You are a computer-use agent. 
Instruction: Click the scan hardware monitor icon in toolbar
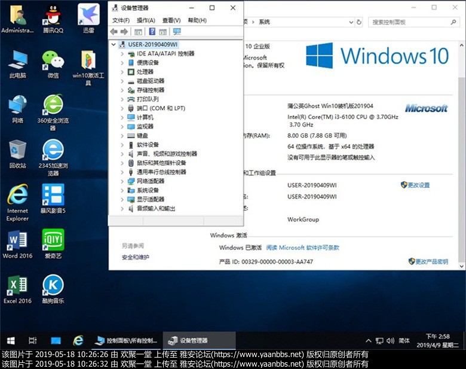(x=177, y=32)
